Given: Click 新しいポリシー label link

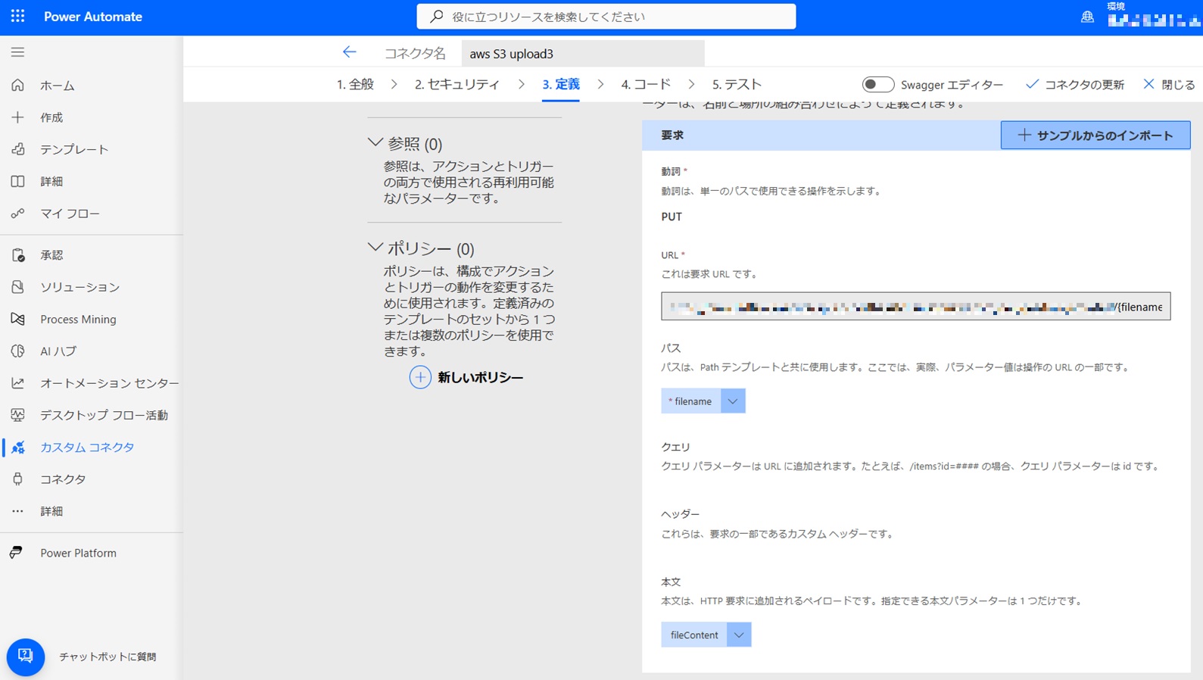Looking at the screenshot, I should click(x=480, y=377).
